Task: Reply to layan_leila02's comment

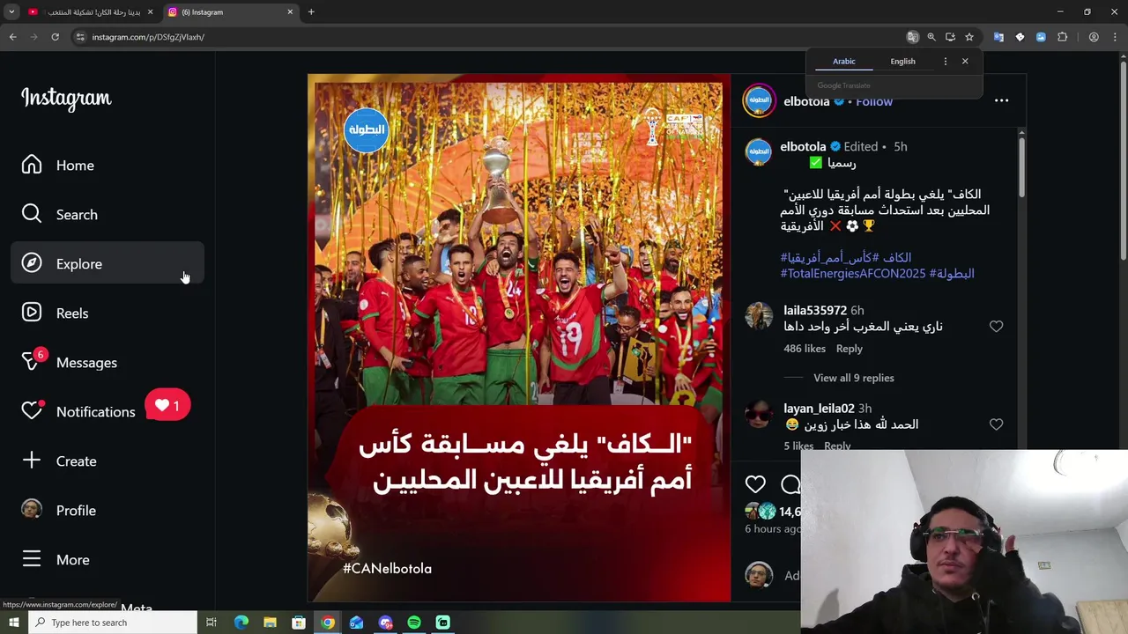Action: (x=837, y=446)
